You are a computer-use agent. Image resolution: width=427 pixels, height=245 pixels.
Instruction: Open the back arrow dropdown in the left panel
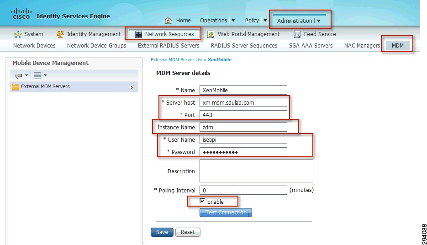[x=26, y=75]
